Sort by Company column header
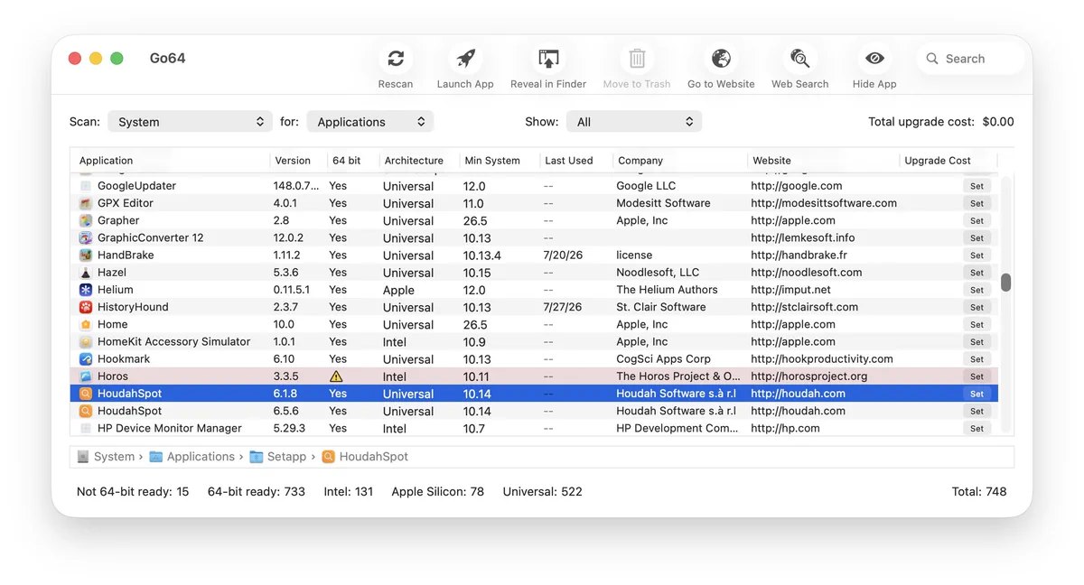Image resolution: width=1084 pixels, height=585 pixels. 679,161
